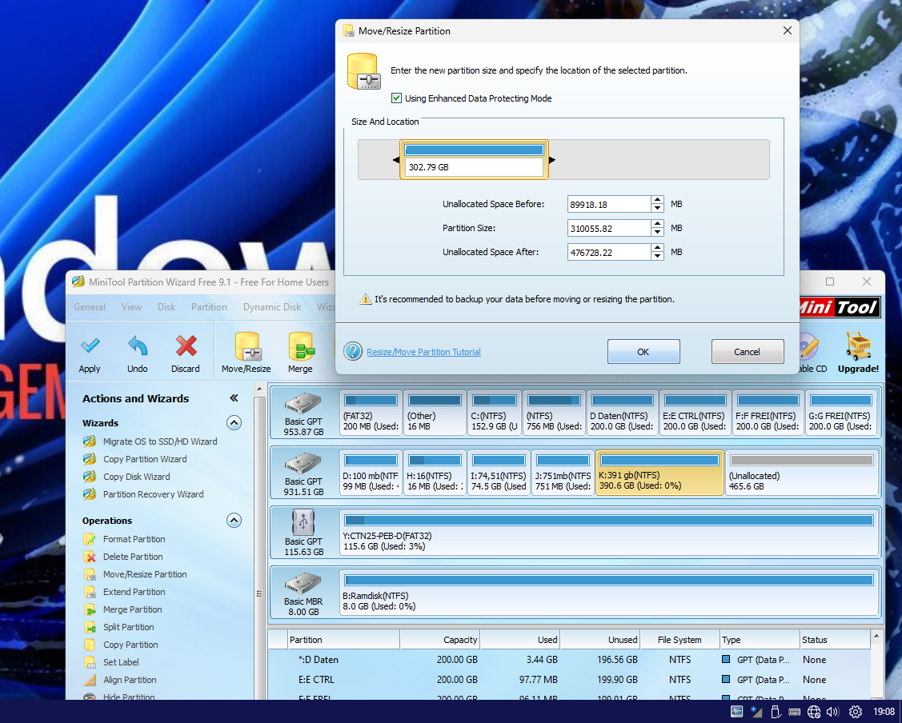Click the Move/Resize toolbar icon
Screen dimensions: 902x723
[247, 346]
